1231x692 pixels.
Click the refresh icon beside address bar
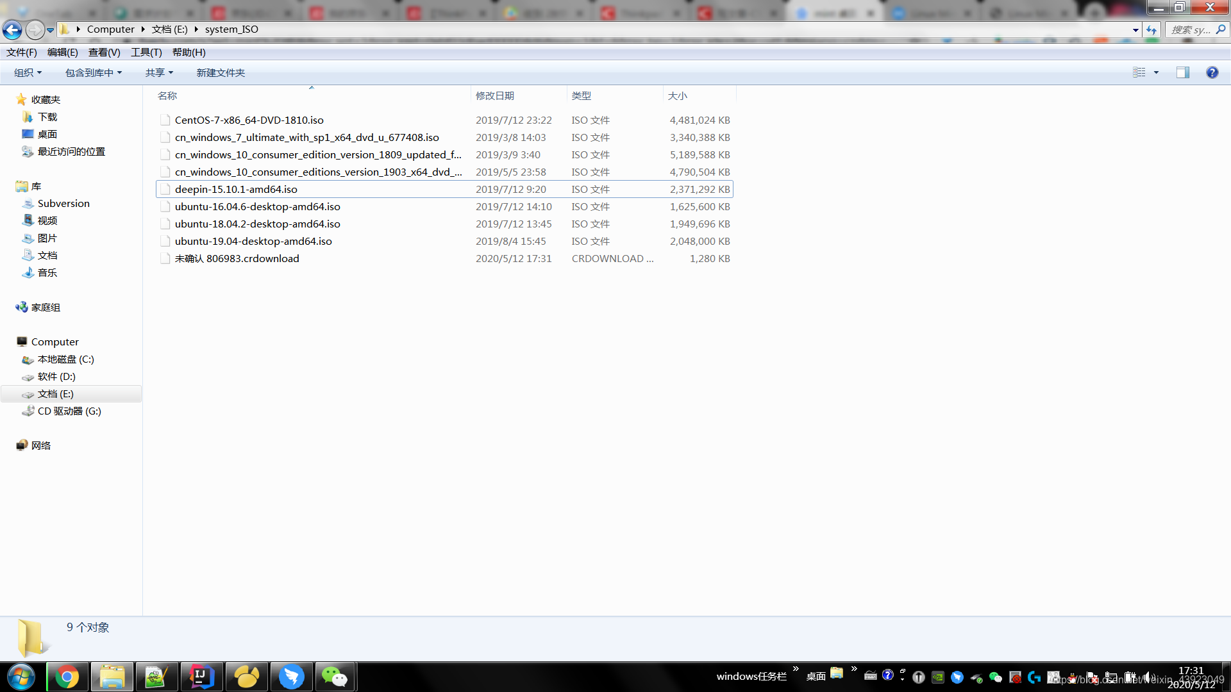(x=1151, y=29)
